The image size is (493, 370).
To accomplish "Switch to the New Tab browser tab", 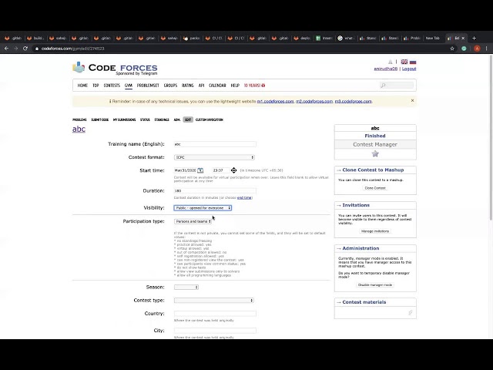I will click(x=433, y=38).
